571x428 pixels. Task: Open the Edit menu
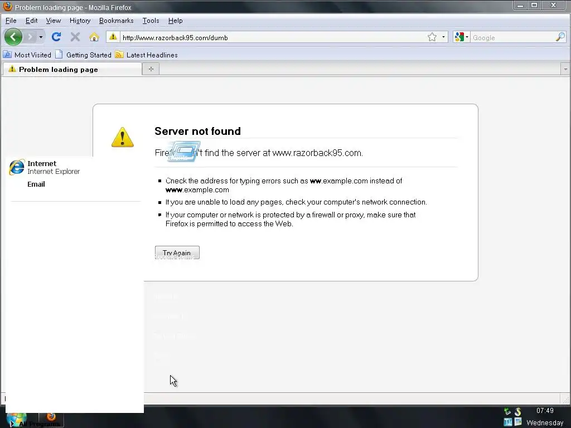[31, 21]
